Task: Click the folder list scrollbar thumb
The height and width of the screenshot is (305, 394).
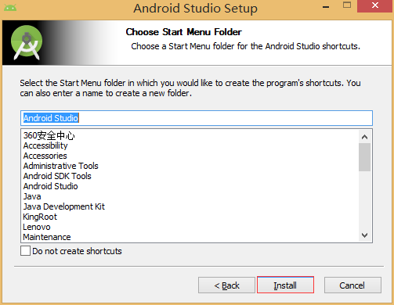Action: 365,157
